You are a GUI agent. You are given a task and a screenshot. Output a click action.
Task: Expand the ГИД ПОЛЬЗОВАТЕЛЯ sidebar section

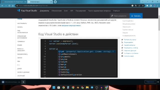pos(22,31)
